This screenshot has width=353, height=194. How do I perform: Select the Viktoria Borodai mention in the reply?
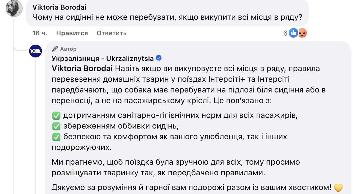(x=83, y=68)
